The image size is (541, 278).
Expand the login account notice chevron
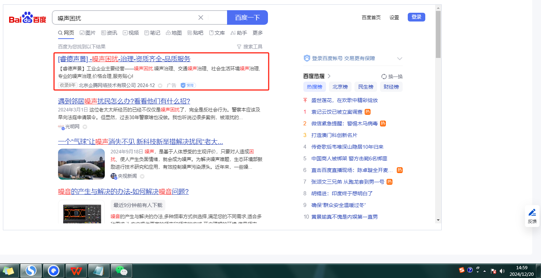click(400, 59)
